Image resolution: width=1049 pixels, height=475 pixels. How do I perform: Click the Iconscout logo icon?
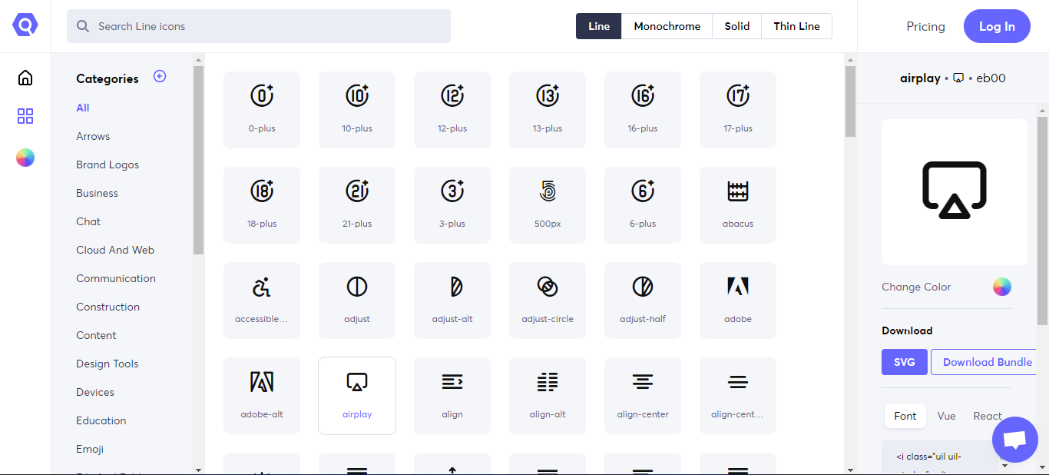(25, 25)
